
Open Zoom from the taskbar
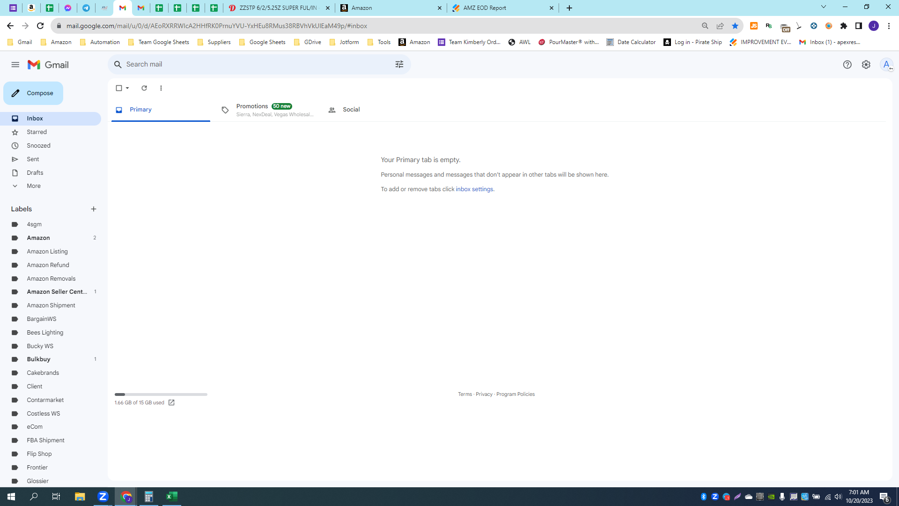103,497
